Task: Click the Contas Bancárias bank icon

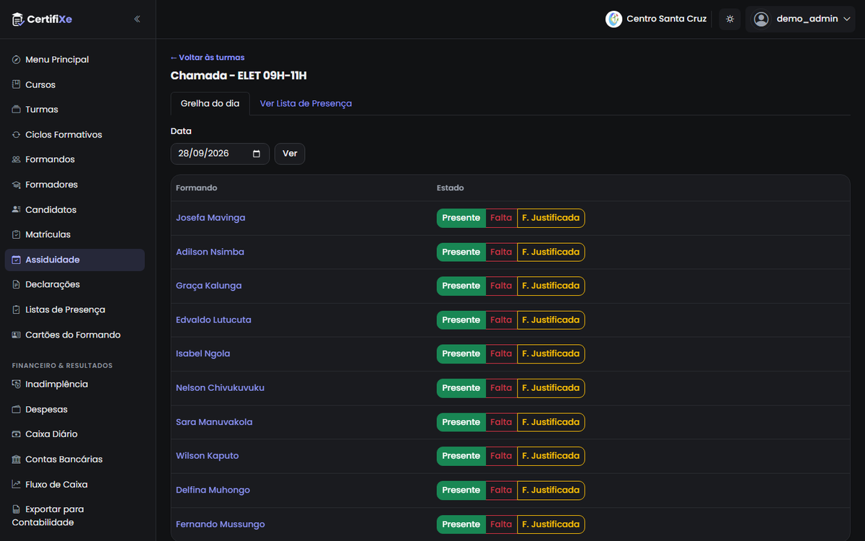Action: coord(17,459)
